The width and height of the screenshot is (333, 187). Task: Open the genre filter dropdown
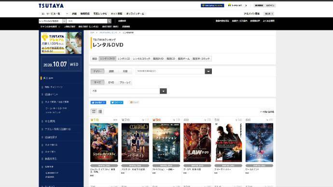128,91
